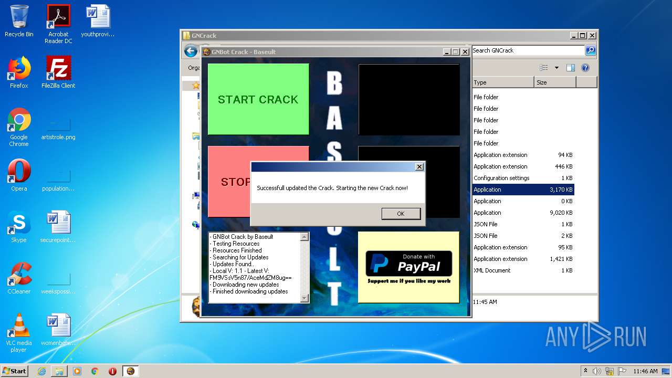Click the red STOP button
672x378 pixels.
pyautogui.click(x=229, y=182)
